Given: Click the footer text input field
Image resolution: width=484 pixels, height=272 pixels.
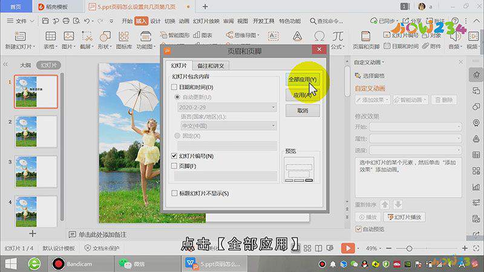Looking at the screenshot, I should tap(225, 176).
